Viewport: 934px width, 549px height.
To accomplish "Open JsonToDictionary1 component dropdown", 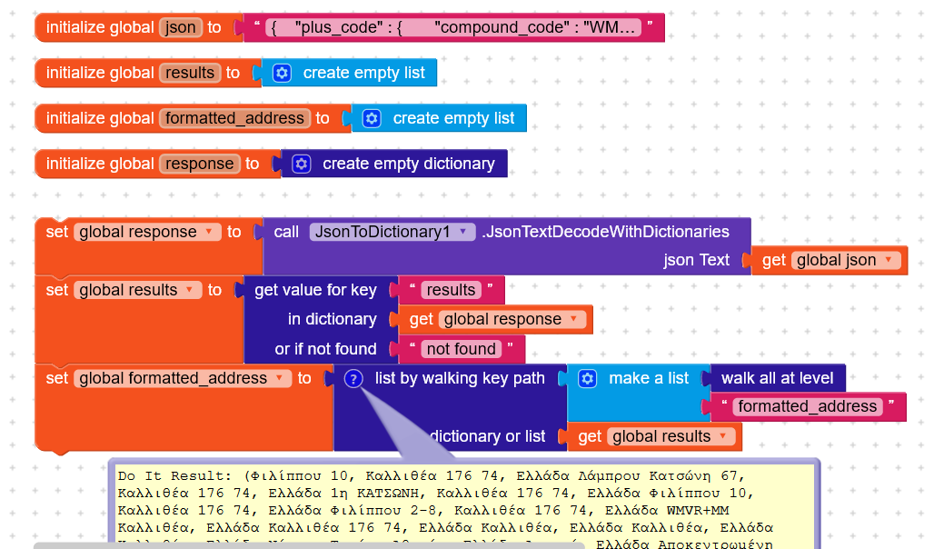I will coord(392,232).
